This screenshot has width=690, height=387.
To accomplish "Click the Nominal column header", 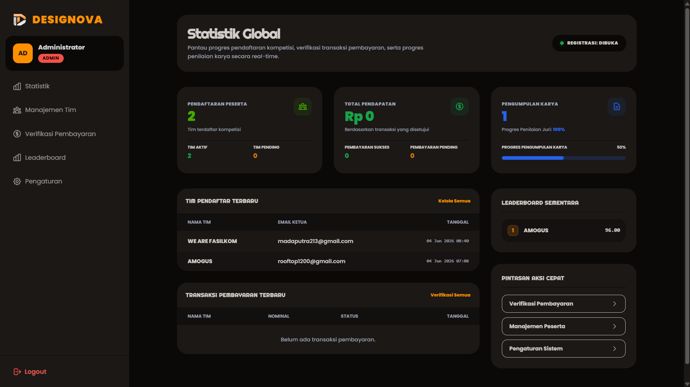I will tap(278, 316).
